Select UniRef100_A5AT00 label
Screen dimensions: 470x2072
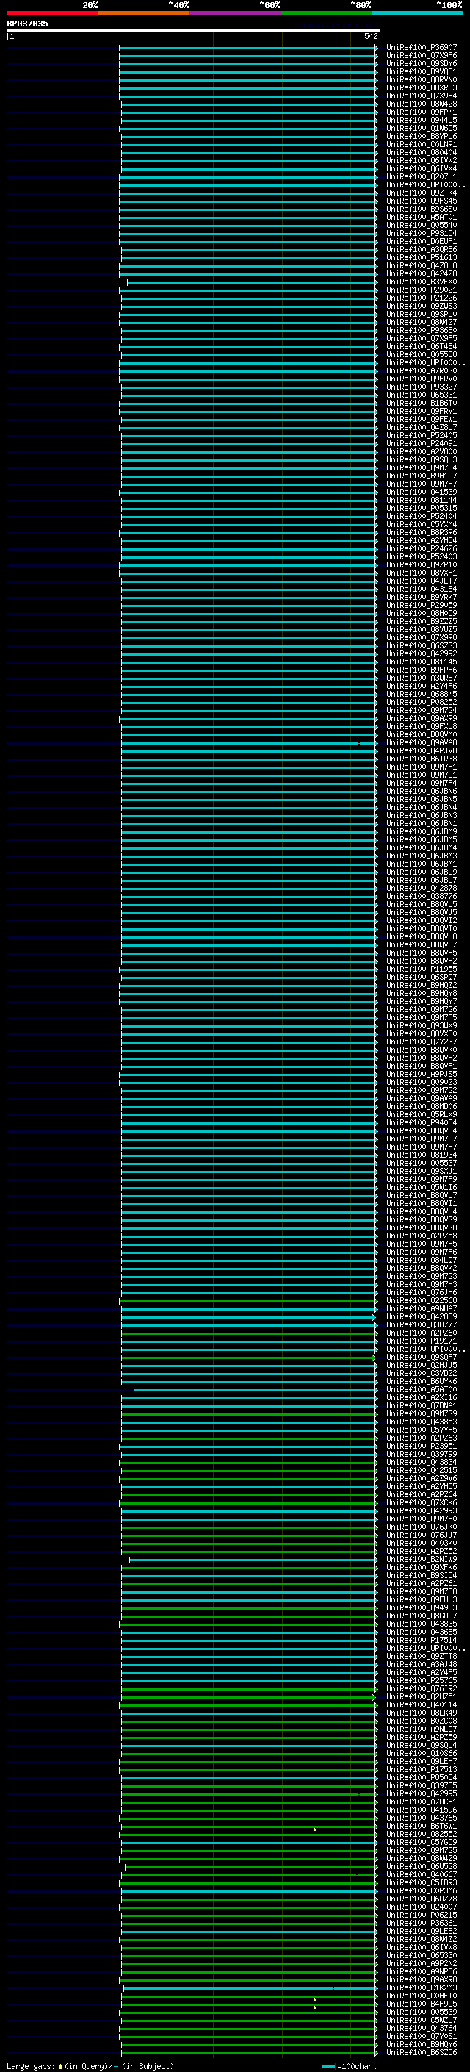[421, 1389]
